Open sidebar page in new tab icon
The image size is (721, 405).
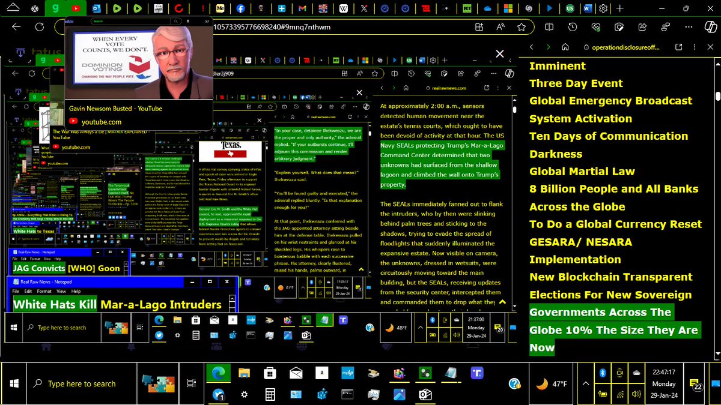pos(679,47)
